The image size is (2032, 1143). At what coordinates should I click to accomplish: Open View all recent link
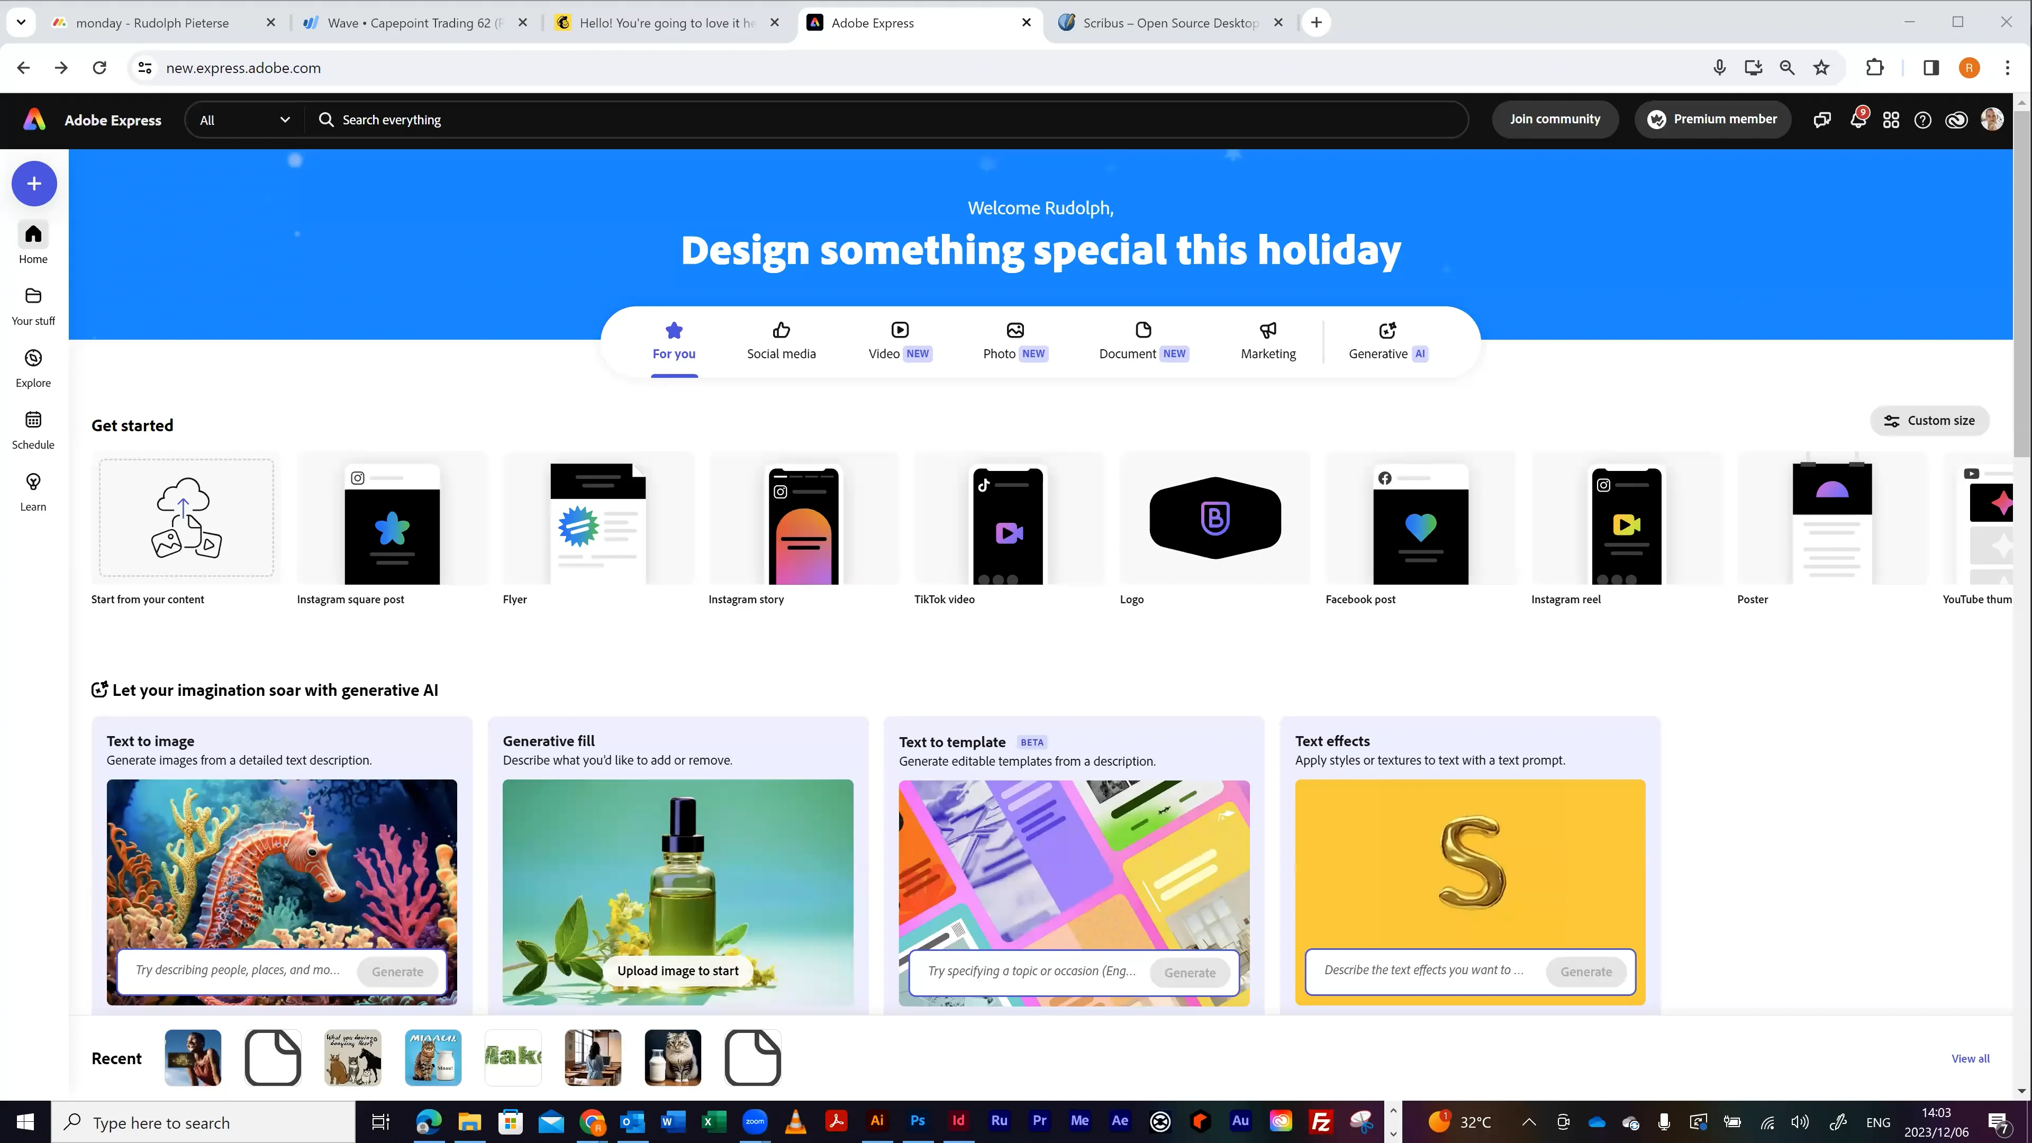click(1970, 1058)
